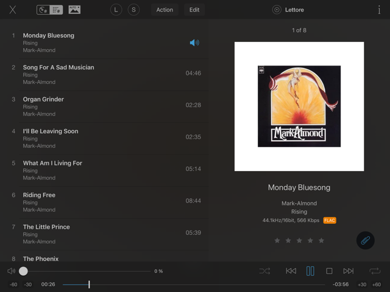390x292 pixels.
Task: Click the Mark-Almond artist name under the title
Action: (x=299, y=203)
